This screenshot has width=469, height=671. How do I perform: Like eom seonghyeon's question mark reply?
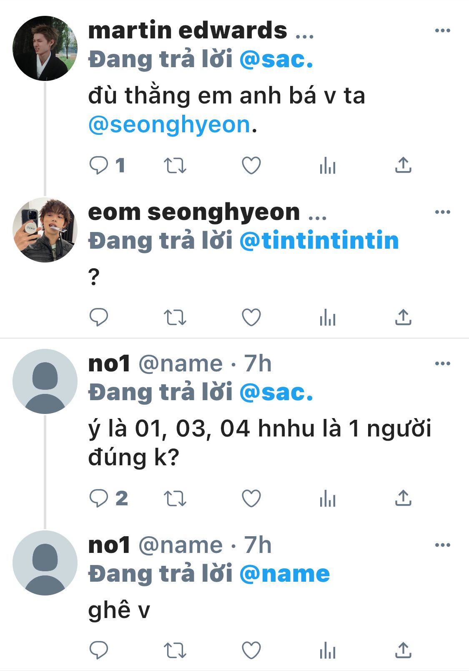click(x=251, y=317)
